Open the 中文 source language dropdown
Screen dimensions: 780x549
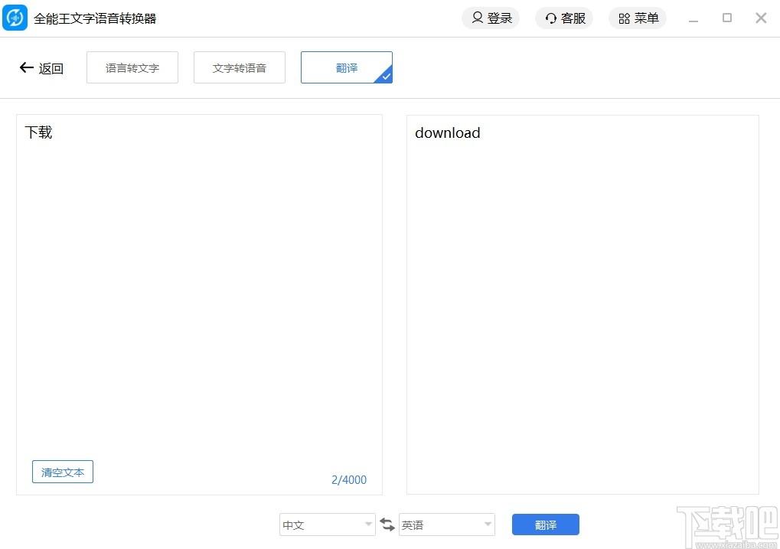click(x=328, y=524)
